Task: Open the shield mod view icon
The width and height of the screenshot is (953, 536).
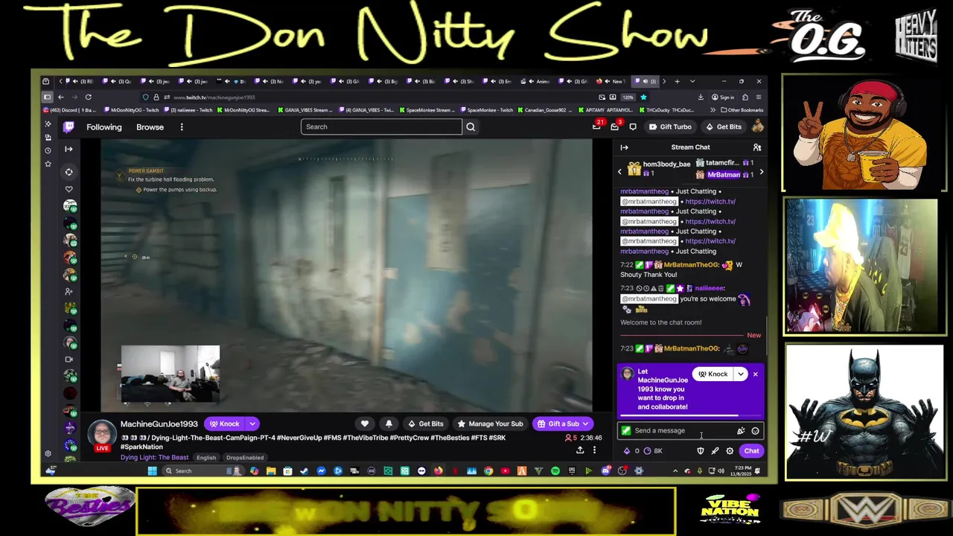Action: [700, 450]
